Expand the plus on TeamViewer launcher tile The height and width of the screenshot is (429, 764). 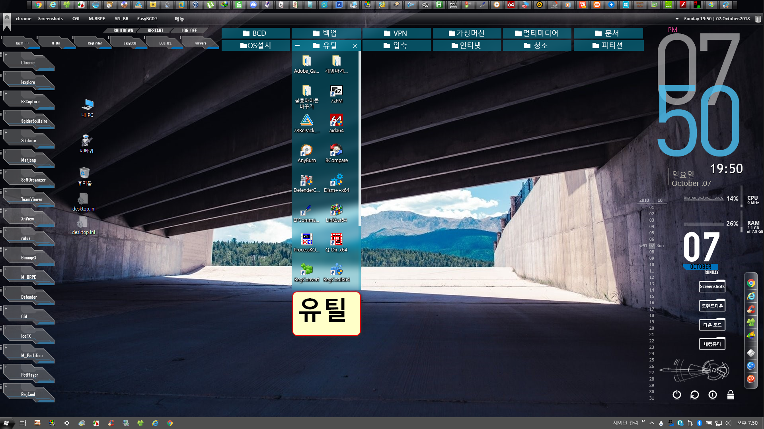coord(6,191)
